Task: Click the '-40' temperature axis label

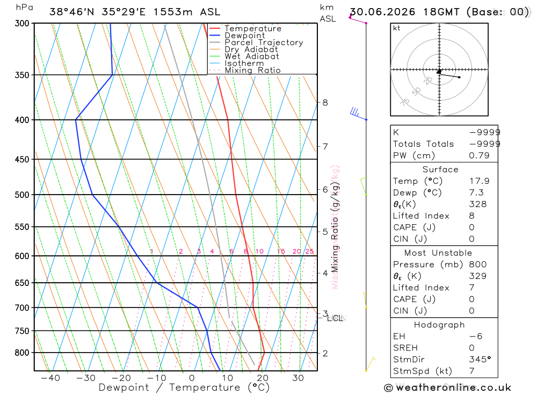Action: pos(50,378)
